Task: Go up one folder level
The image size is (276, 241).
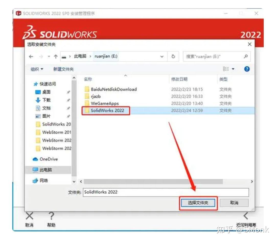Action: [x=56, y=56]
